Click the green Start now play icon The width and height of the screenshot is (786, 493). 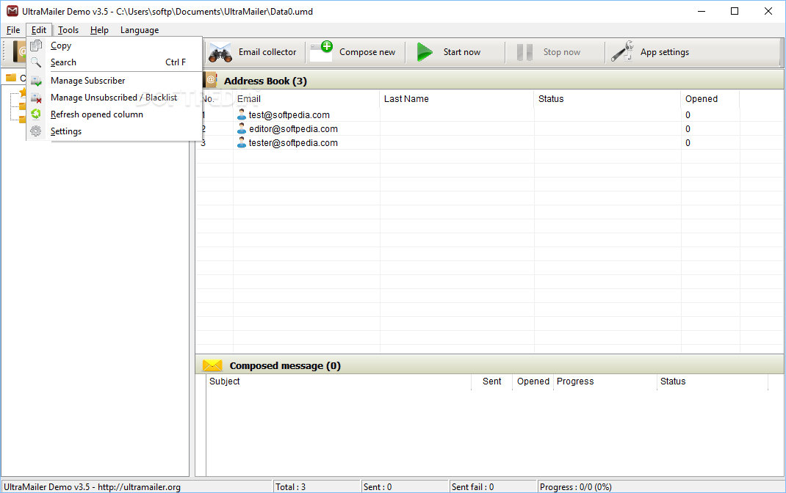(425, 52)
